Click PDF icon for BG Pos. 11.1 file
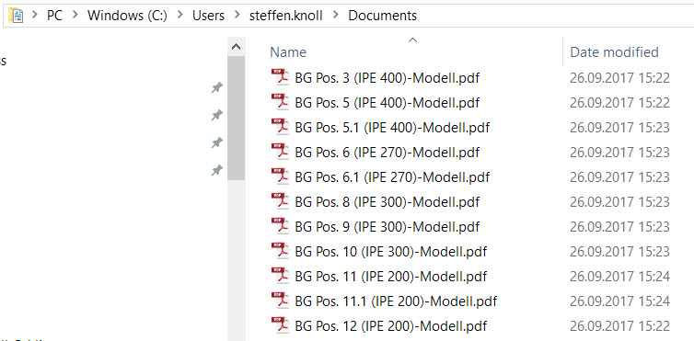Screen dimensions: 694x341 pyautogui.click(x=280, y=301)
